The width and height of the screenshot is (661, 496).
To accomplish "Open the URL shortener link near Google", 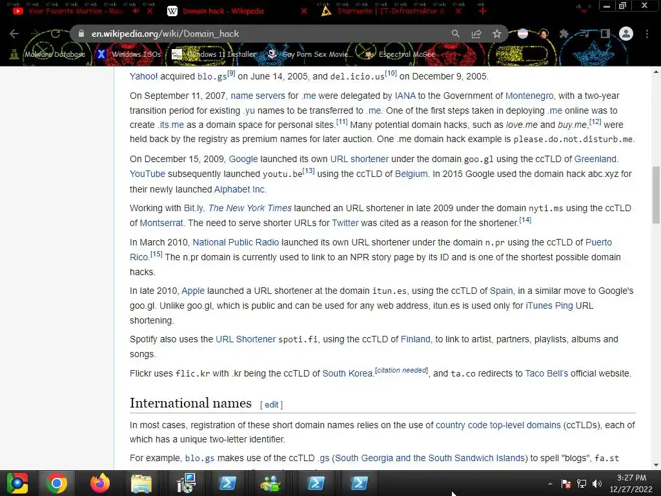I will tap(359, 159).
